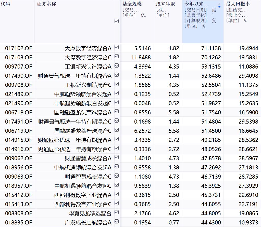
Task: Select fund code 017491.OF
Action: [x=18, y=122]
